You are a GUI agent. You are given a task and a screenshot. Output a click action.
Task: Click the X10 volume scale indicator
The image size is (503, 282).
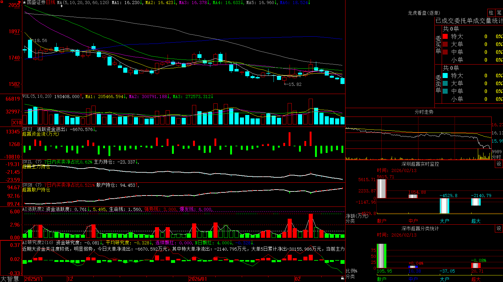point(17,123)
